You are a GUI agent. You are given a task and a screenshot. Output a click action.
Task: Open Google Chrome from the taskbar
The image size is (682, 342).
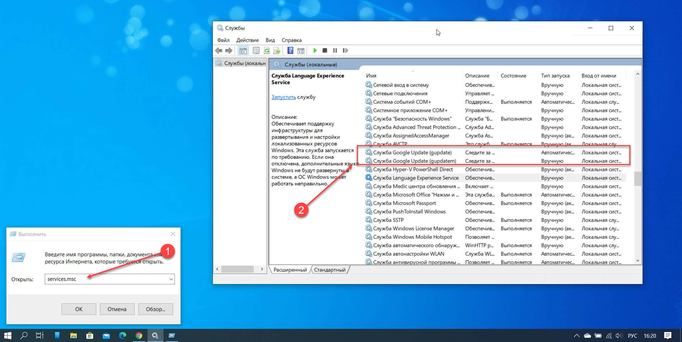[139, 335]
